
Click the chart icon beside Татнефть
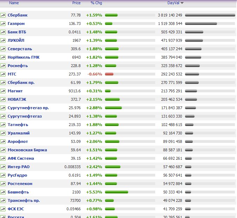[3, 125]
